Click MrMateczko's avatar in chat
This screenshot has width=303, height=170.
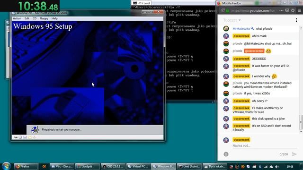(x=226, y=28)
